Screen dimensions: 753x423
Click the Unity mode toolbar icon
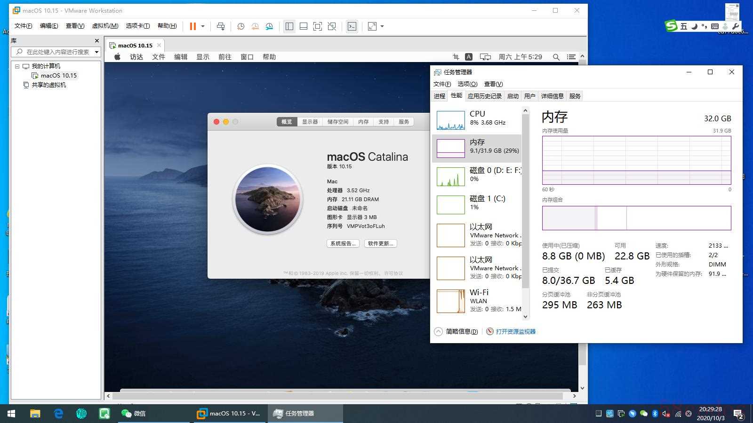332,26
